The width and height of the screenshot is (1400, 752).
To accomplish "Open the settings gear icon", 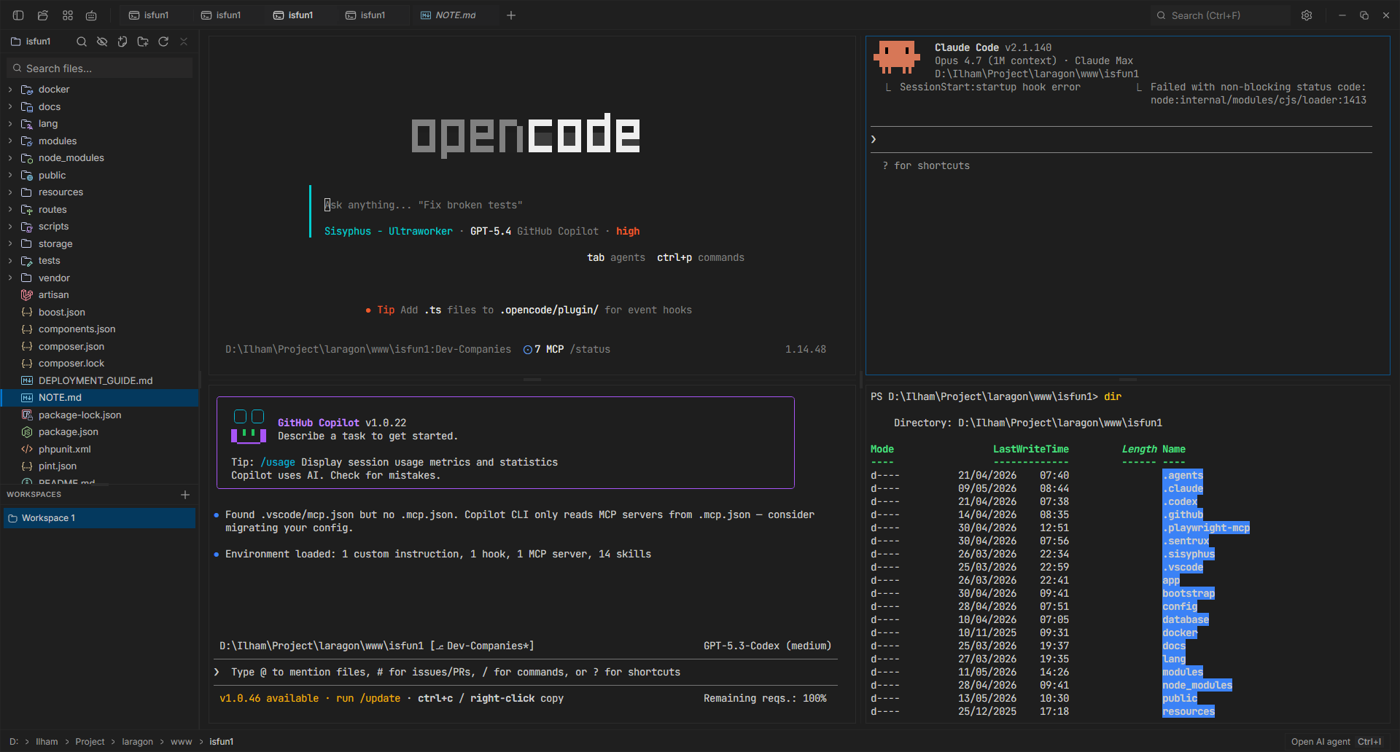I will (1307, 15).
